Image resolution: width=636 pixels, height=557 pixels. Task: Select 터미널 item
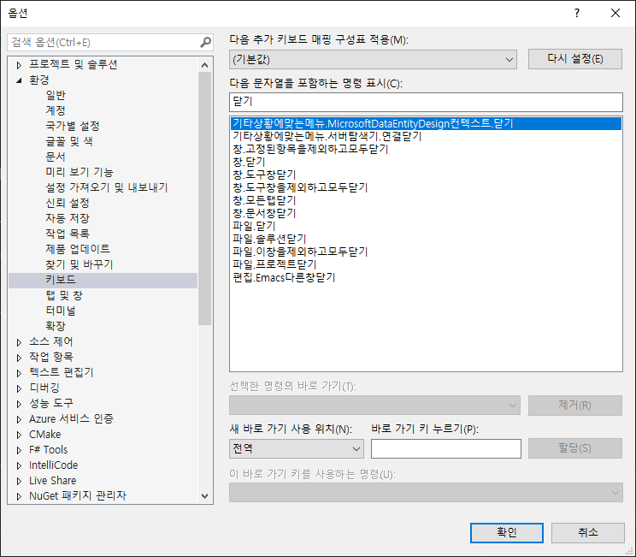click(x=61, y=311)
